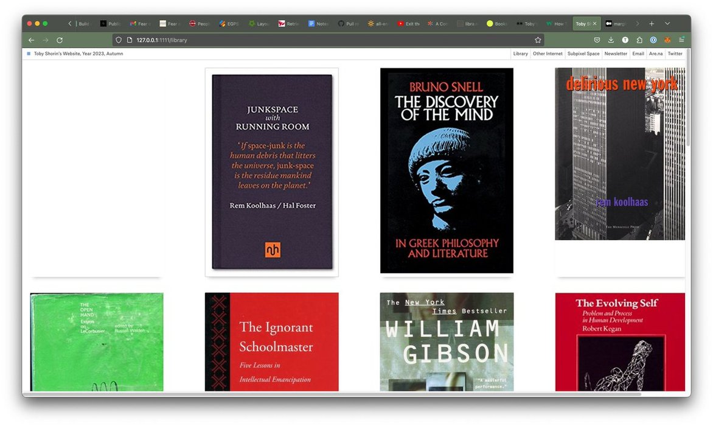Open the shield tracking protection icon
The image size is (713, 426).
(x=119, y=40)
